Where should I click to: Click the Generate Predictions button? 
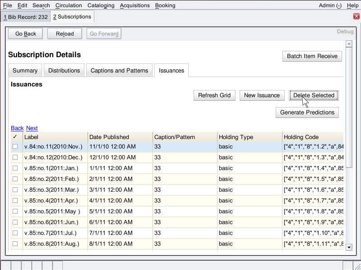tap(307, 112)
